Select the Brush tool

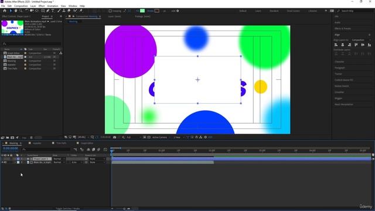coord(59,11)
